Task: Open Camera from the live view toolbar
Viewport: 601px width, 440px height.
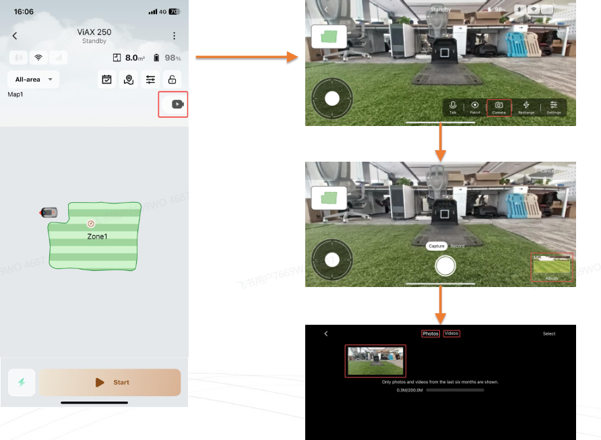Action: coord(499,107)
